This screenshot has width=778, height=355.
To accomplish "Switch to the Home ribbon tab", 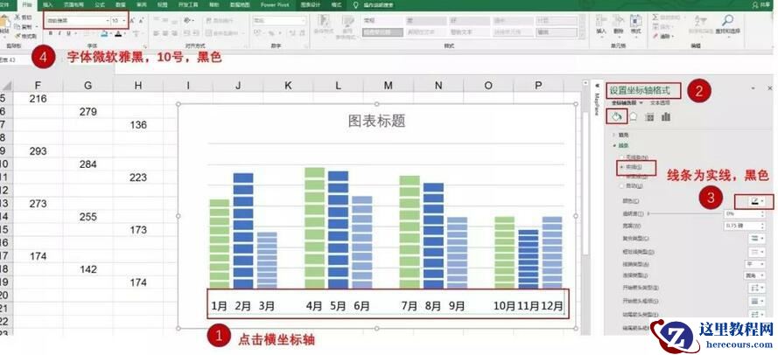I will [27, 4].
